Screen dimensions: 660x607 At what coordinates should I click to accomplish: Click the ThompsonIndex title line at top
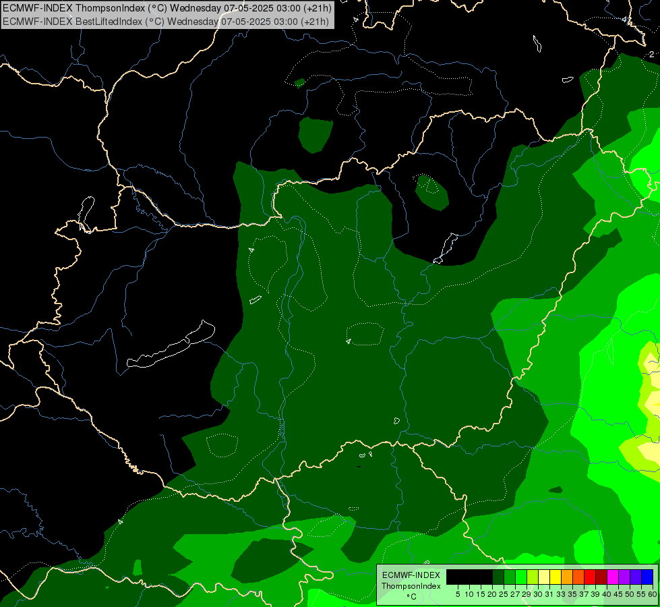(x=167, y=7)
